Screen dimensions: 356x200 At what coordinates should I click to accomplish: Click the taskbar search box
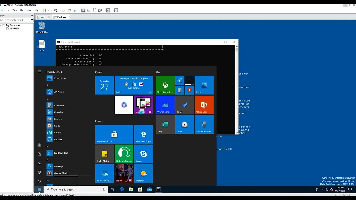pos(76,189)
